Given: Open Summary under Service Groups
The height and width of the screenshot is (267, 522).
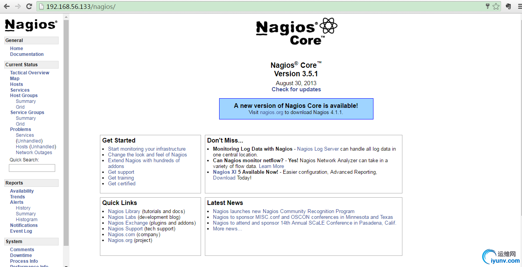Looking at the screenshot, I should pyautogui.click(x=26, y=118).
